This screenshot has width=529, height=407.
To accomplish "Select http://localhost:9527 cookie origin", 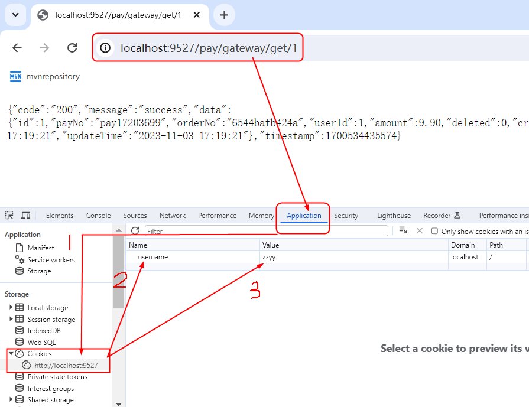I will [x=66, y=366].
